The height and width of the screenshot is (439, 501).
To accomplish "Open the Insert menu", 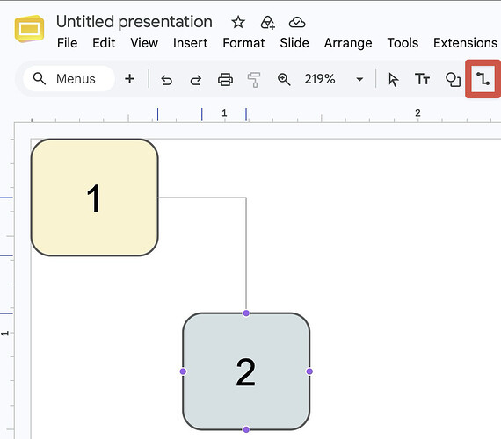I will click(x=190, y=43).
